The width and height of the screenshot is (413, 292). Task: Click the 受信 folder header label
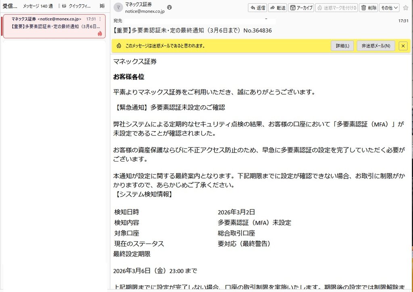(x=10, y=6)
